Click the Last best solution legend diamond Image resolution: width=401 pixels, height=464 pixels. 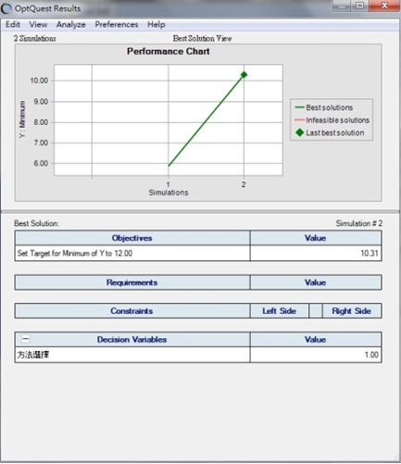[x=299, y=132]
